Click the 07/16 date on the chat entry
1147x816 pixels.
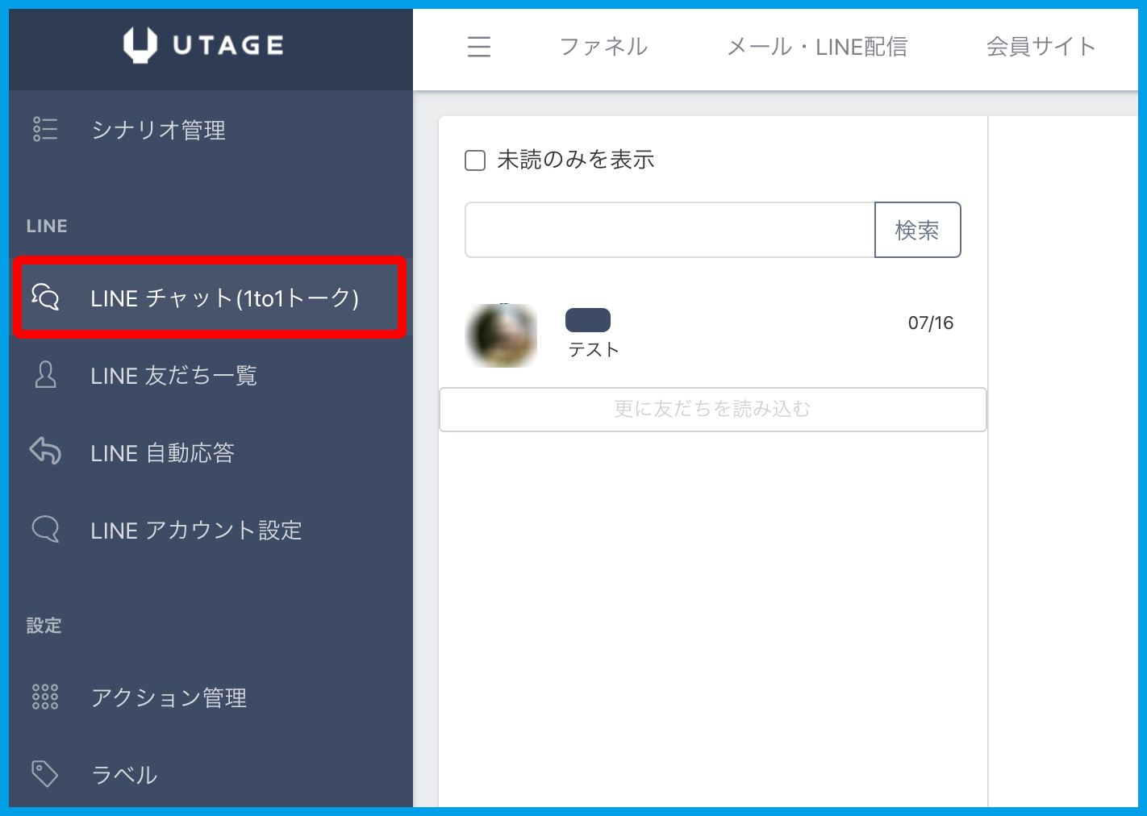(x=930, y=323)
